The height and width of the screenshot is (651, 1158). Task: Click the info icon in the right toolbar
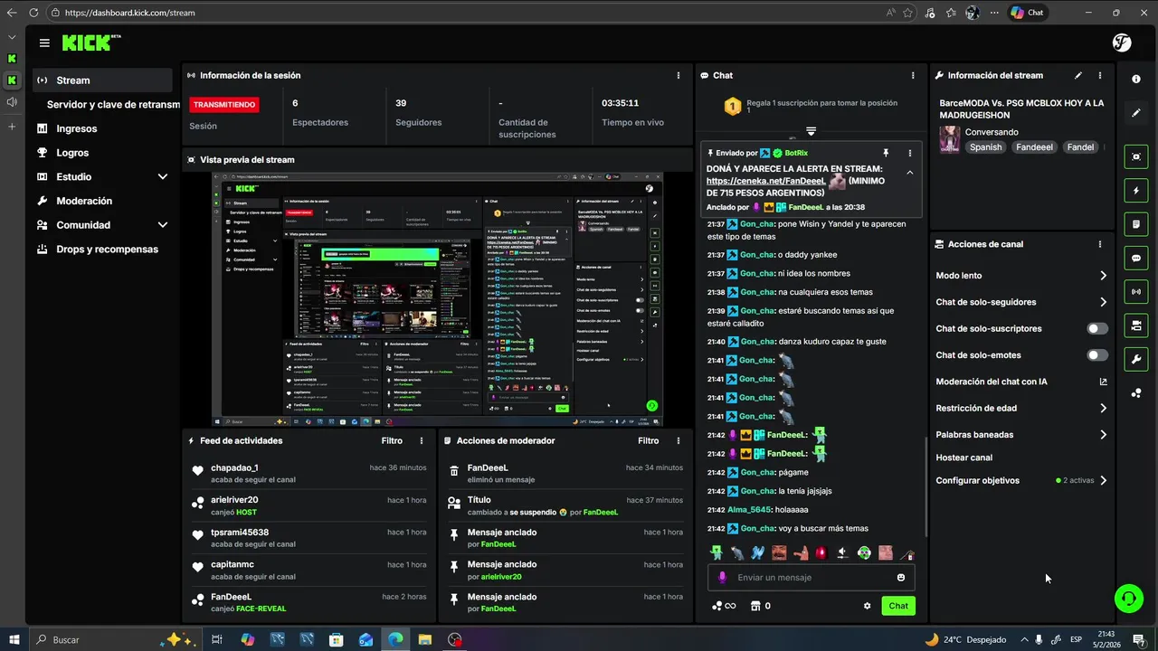point(1136,80)
